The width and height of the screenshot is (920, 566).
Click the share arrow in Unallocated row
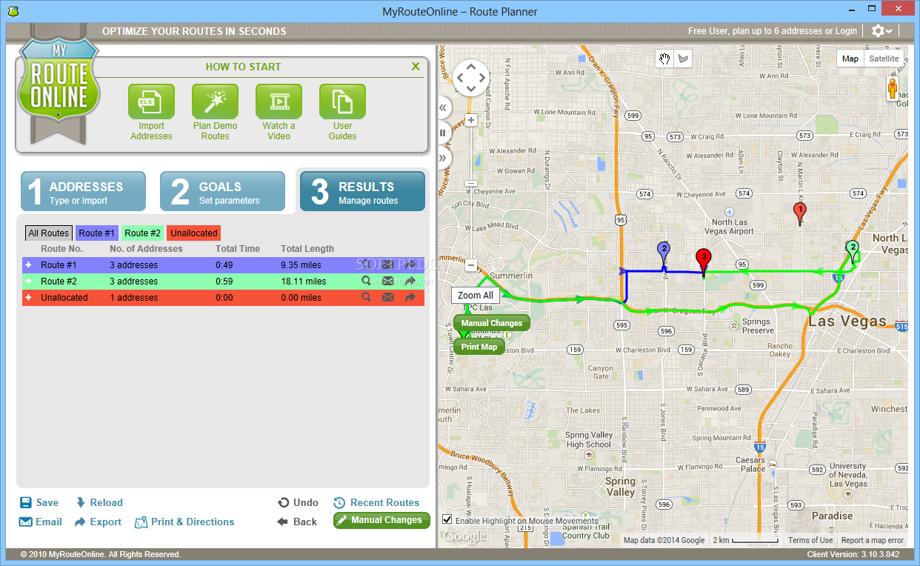(410, 297)
